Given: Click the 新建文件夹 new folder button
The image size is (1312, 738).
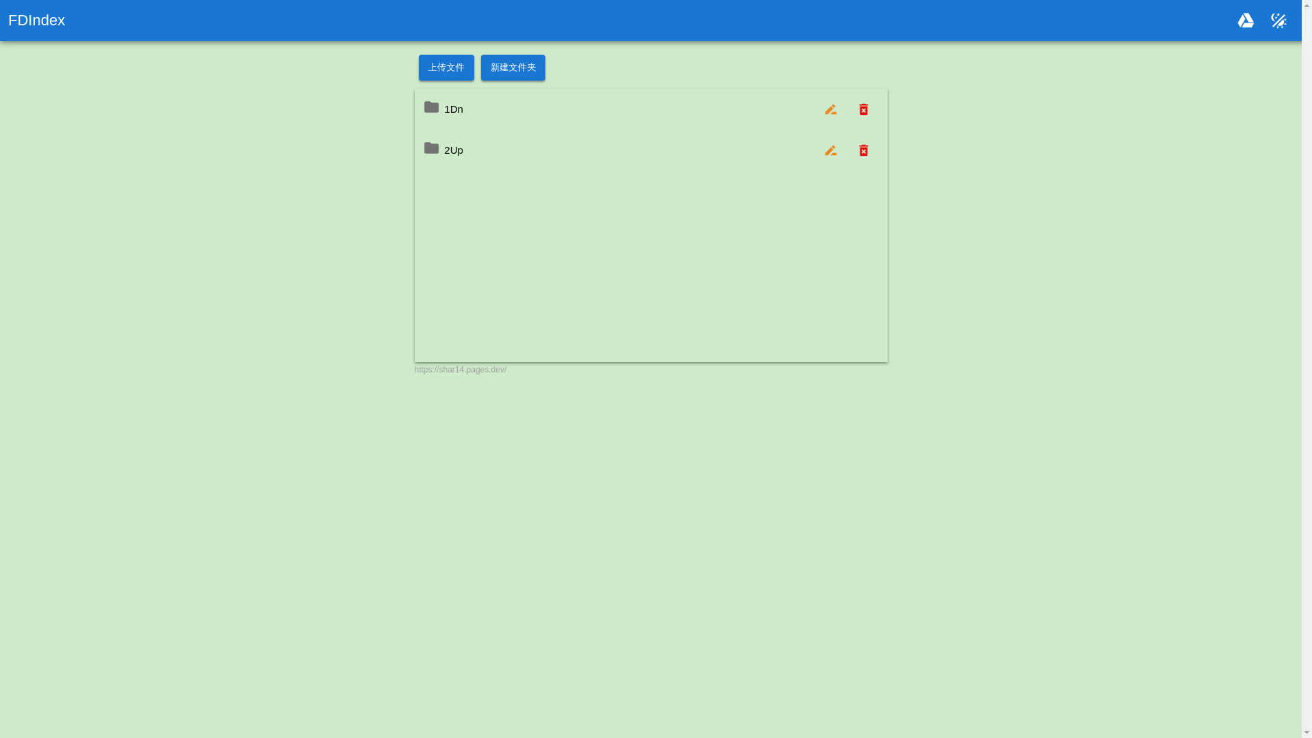Looking at the screenshot, I should (513, 68).
